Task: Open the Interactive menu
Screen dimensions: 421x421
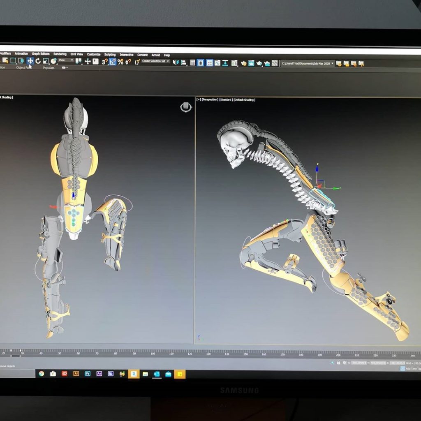Action: pos(127,55)
